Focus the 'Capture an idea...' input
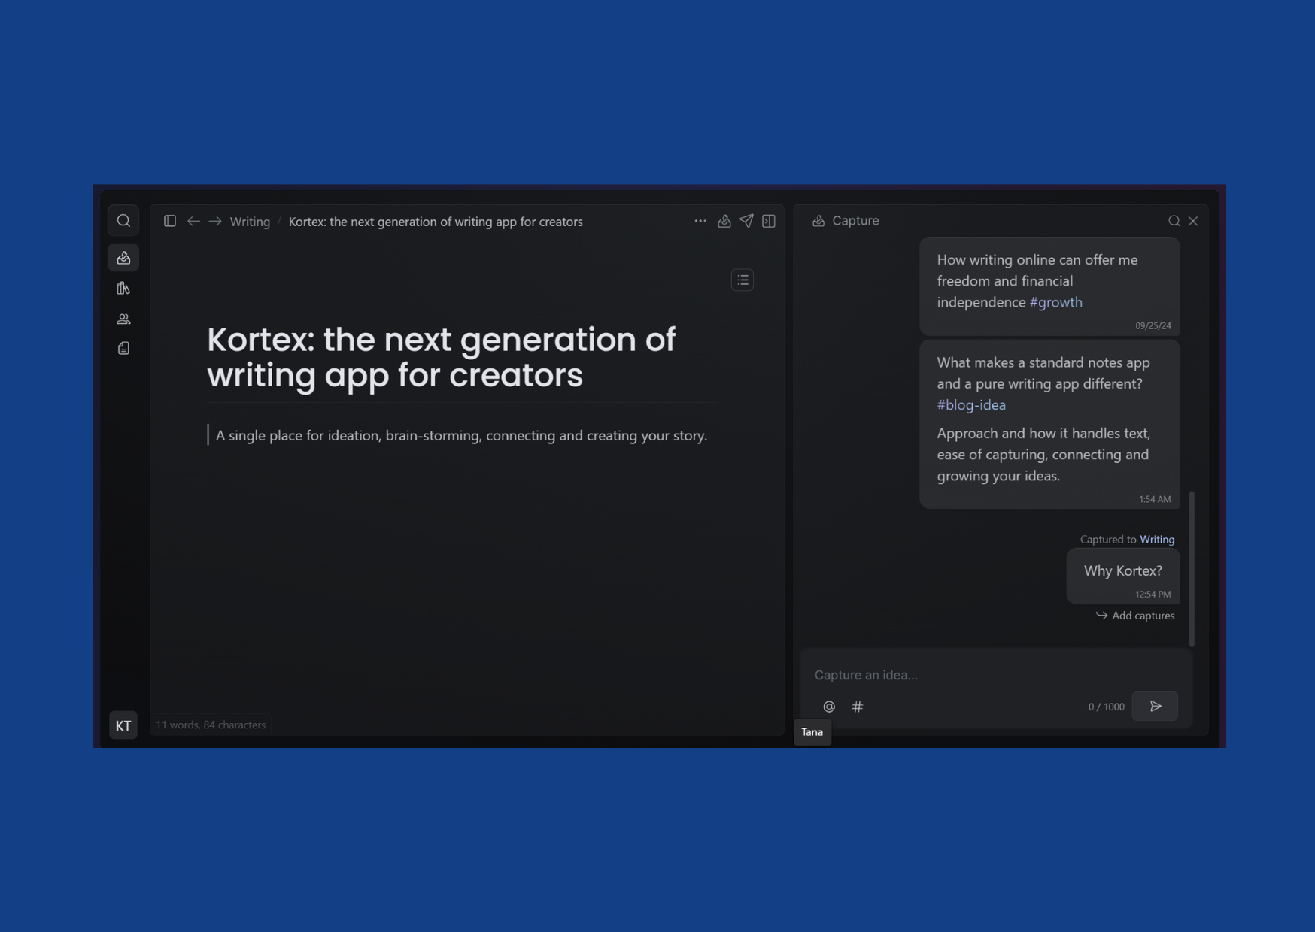 996,675
